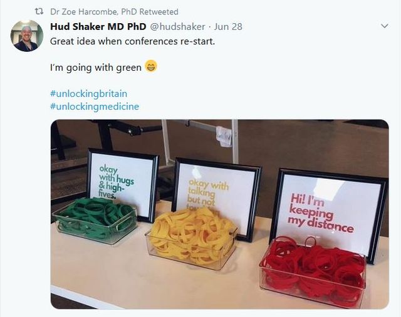Click the text 'I'm going with green'

(x=96, y=68)
